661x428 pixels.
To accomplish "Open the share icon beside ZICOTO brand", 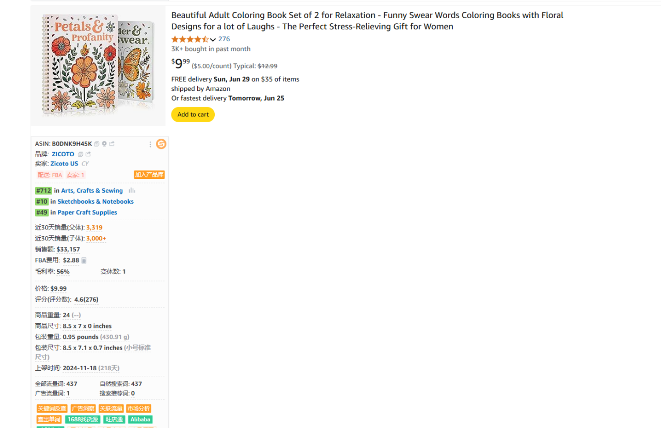I will pos(88,154).
